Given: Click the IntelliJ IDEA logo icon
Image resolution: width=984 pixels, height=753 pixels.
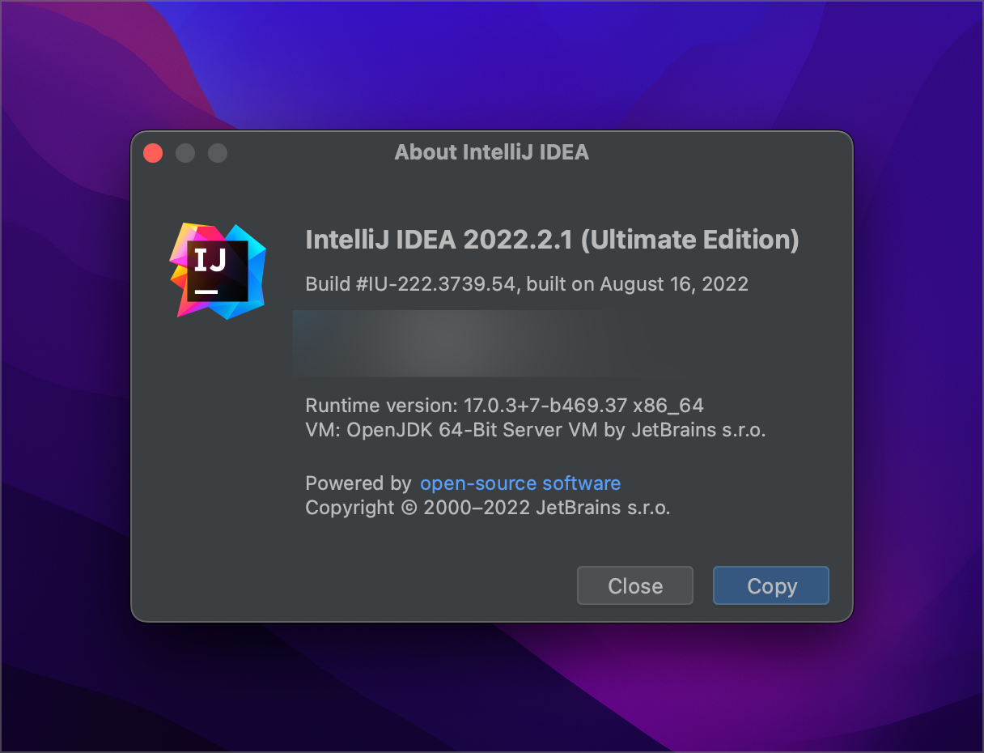Looking at the screenshot, I should pyautogui.click(x=217, y=270).
